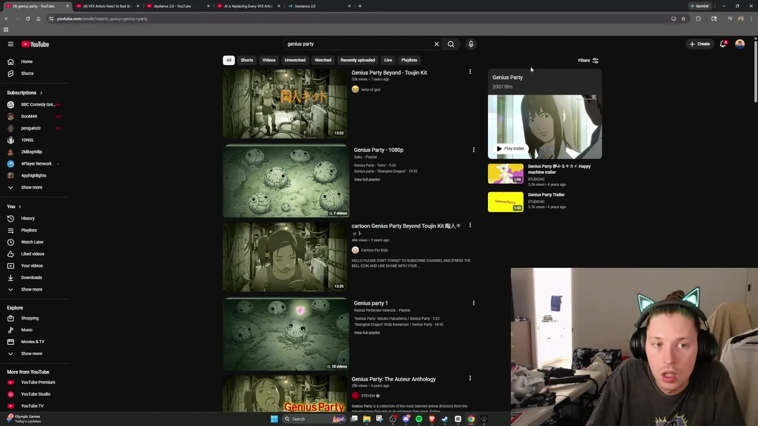The width and height of the screenshot is (758, 426).
Task: Open the notifications bell
Action: click(x=722, y=44)
